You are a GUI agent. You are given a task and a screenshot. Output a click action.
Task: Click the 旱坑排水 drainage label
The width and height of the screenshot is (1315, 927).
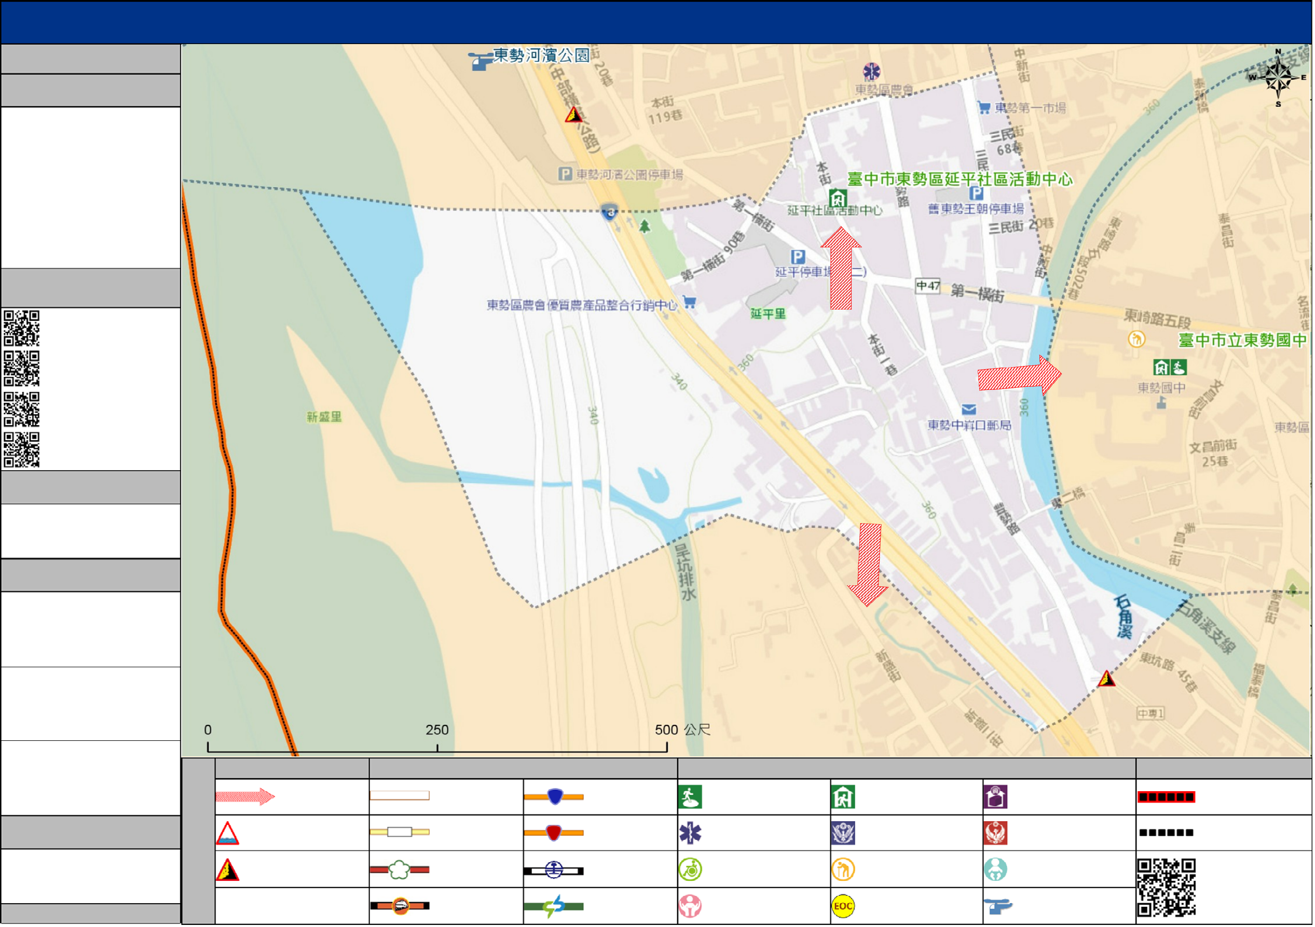tap(685, 572)
